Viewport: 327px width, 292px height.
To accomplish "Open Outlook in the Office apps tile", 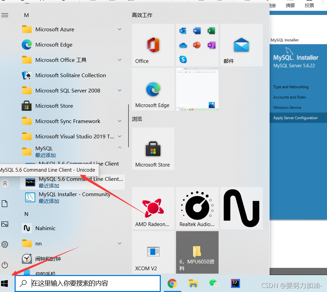I will (183, 31).
